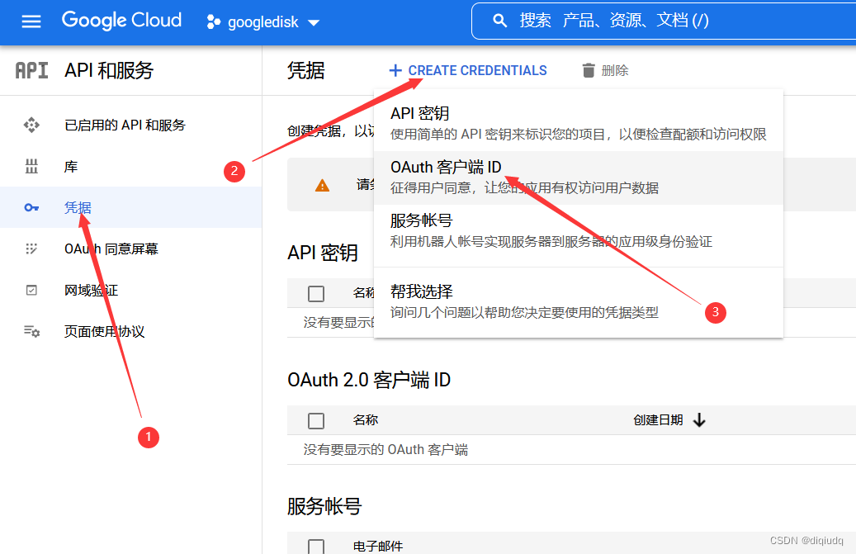Click the search box for 产品、资源、文档
The image size is (856, 554).
tap(660, 21)
